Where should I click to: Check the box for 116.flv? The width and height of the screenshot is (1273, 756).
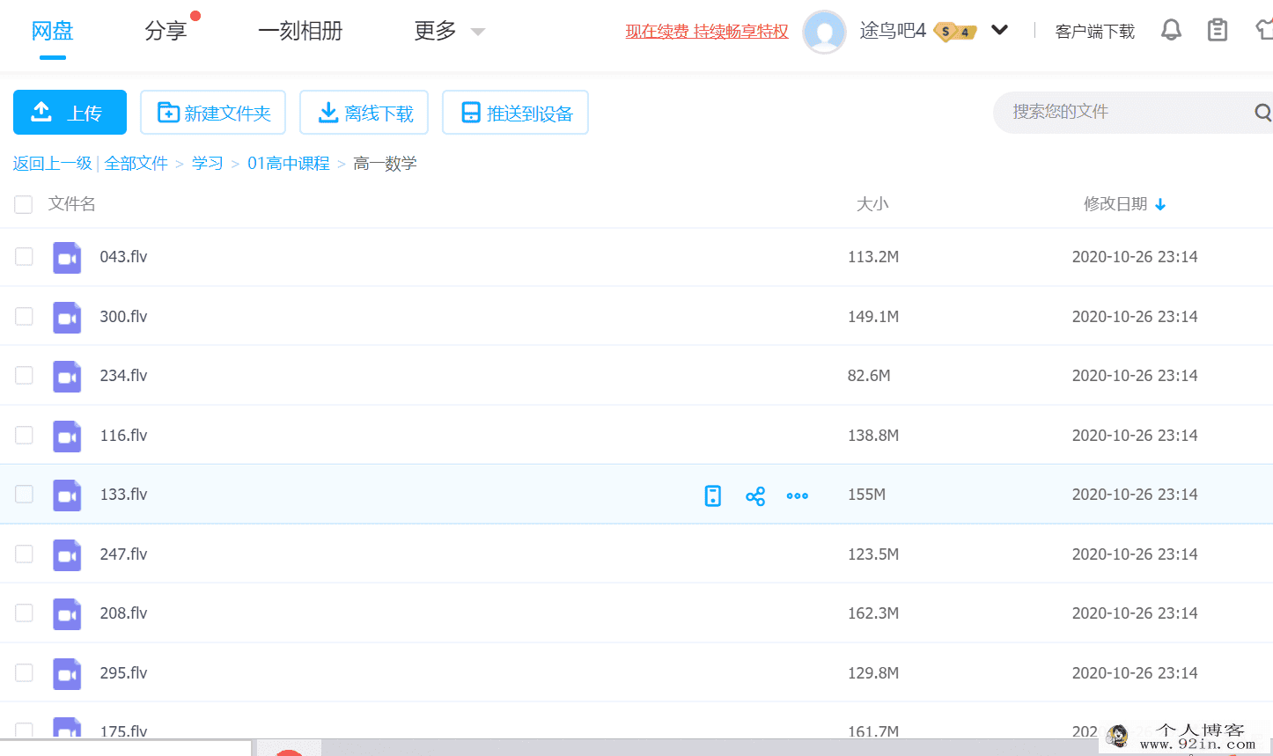(x=24, y=435)
